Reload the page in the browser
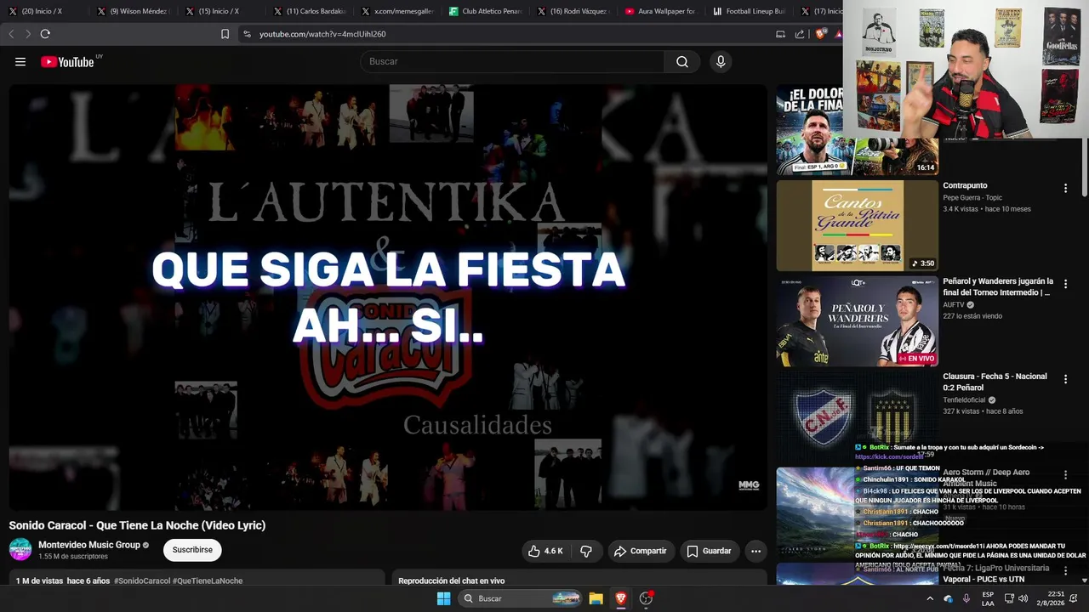The height and width of the screenshot is (612, 1089). pyautogui.click(x=45, y=34)
